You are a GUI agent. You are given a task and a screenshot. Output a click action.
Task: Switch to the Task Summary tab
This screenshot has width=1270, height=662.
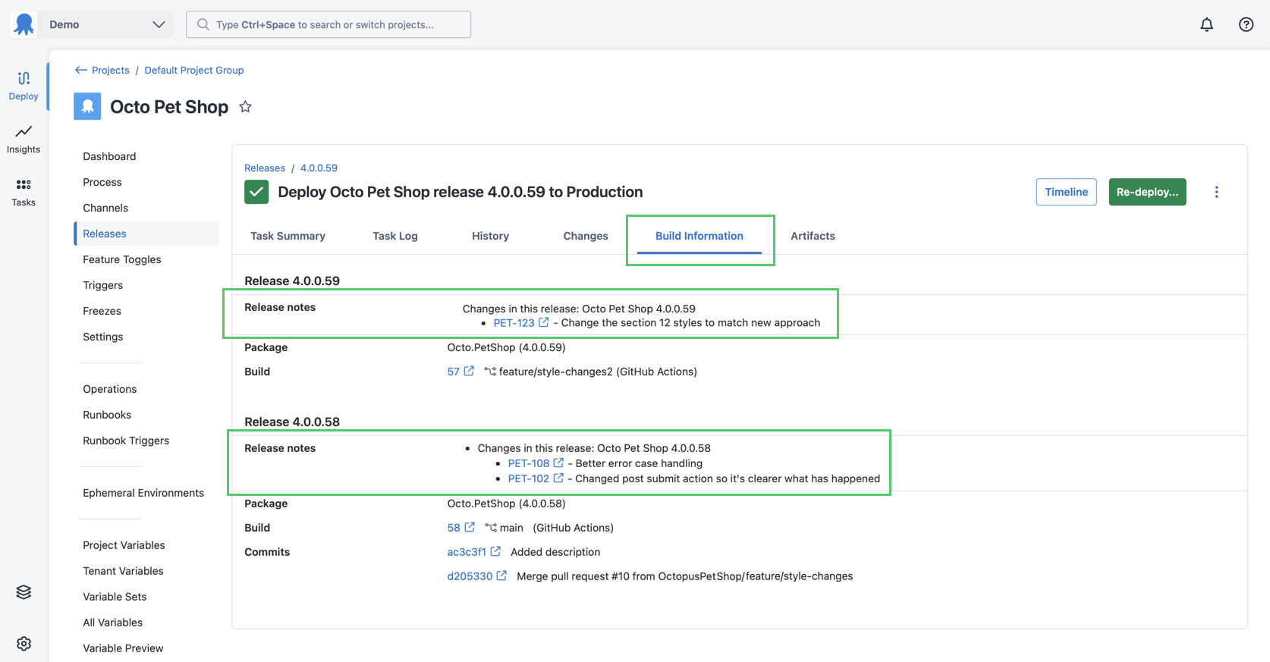point(288,236)
